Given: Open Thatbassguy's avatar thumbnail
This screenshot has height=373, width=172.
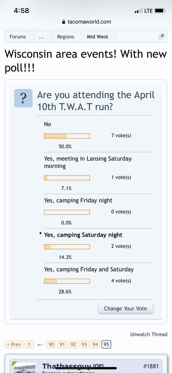Looking at the screenshot, I should point(25,368).
